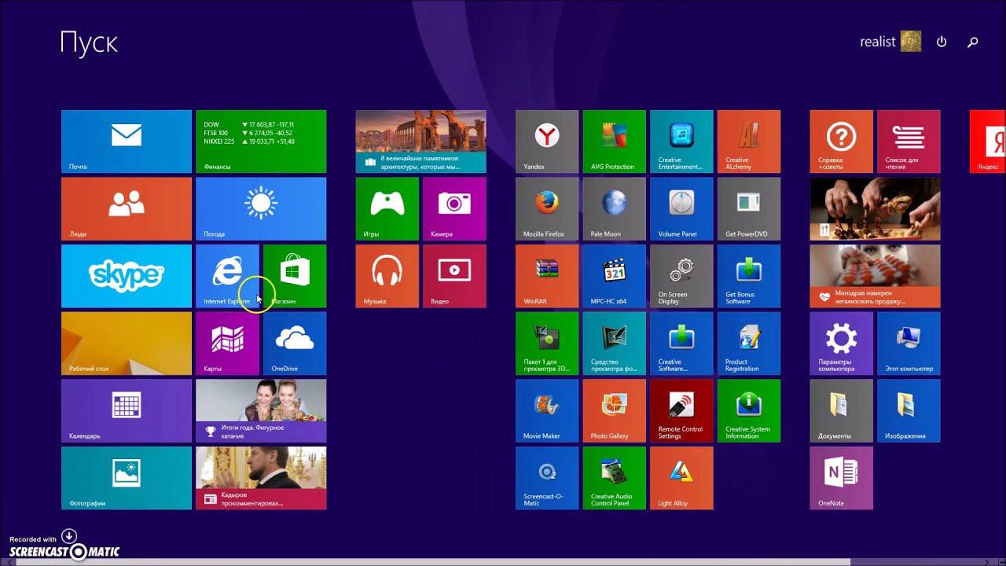Image resolution: width=1006 pixels, height=566 pixels.
Task: Open the Камера camera tile
Action: 454,209
